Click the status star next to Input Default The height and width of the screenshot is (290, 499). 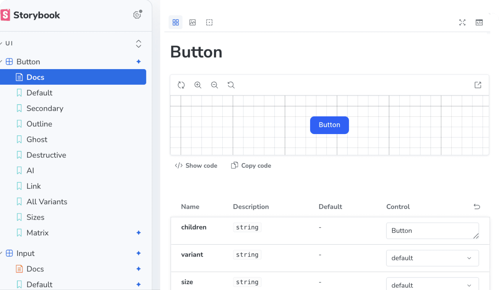pyautogui.click(x=139, y=284)
